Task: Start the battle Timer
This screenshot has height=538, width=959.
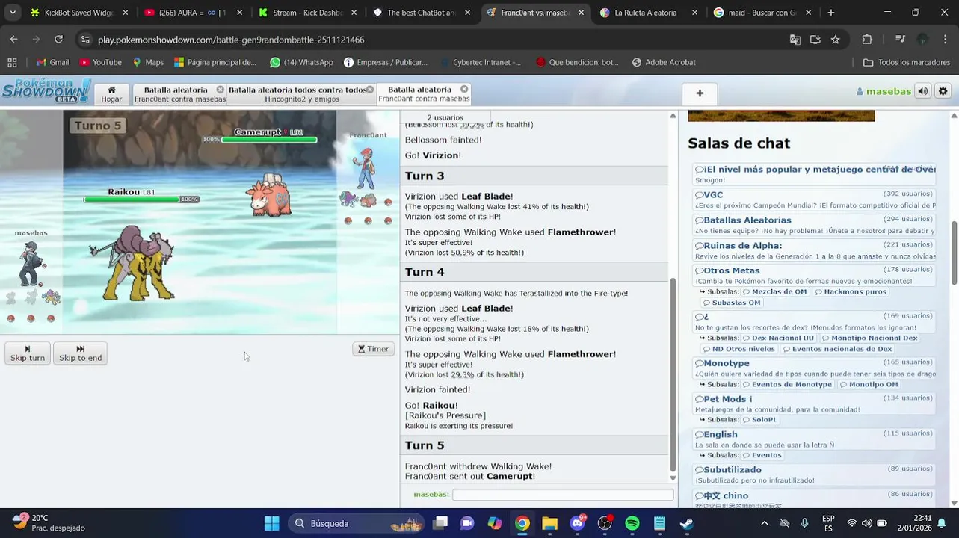Action: pyautogui.click(x=373, y=349)
